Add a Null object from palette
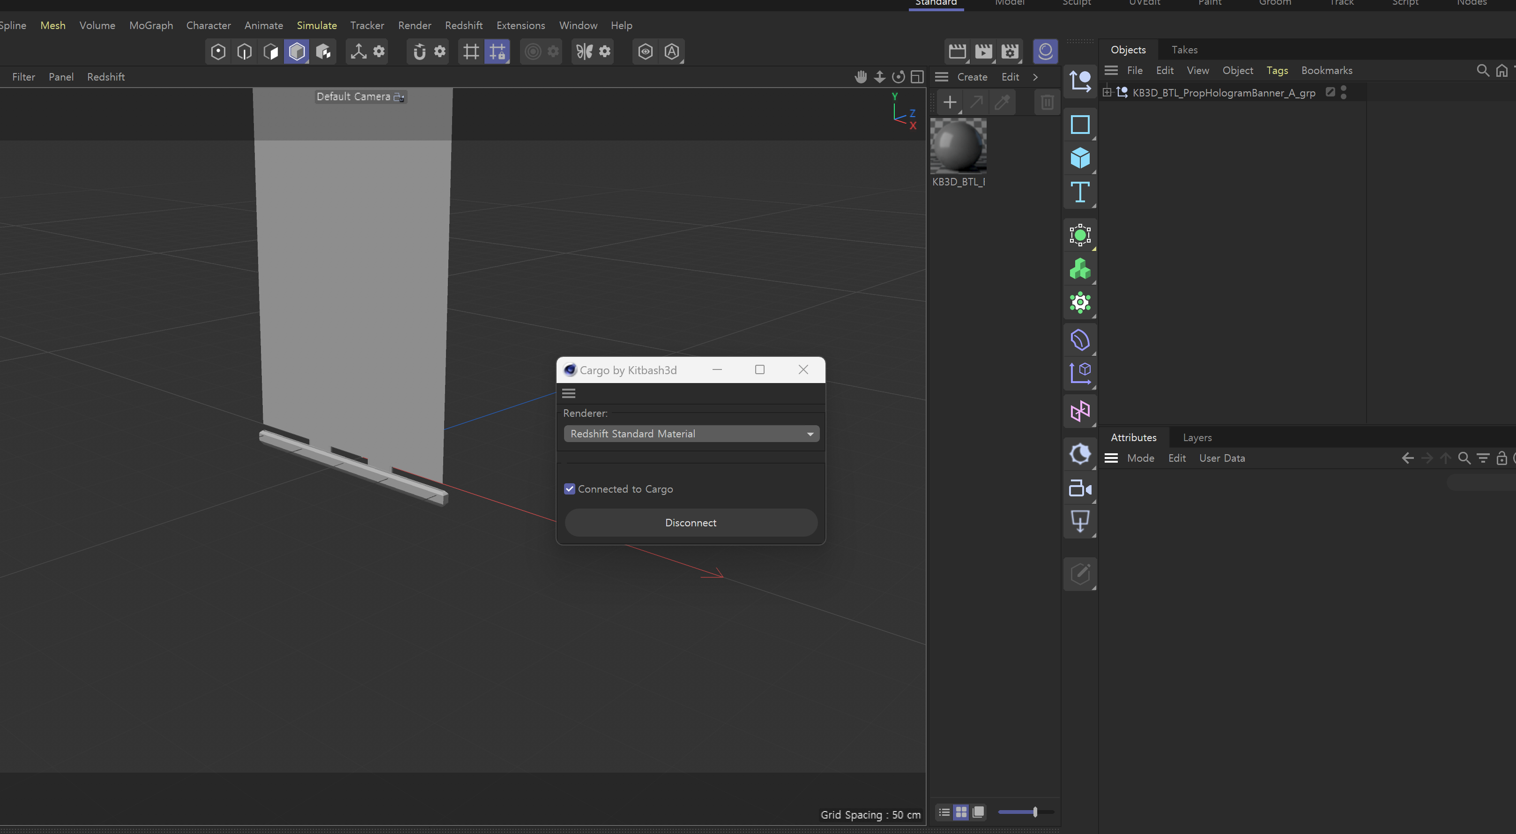 coord(1080,81)
